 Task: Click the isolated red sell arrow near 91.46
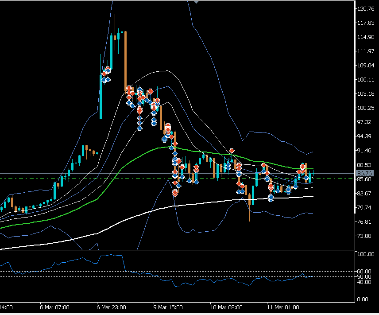(x=232, y=151)
